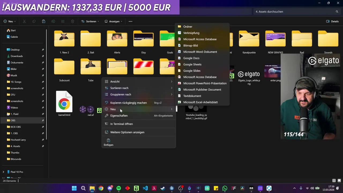Click the Delete trash icon in toolbar

(x=73, y=21)
